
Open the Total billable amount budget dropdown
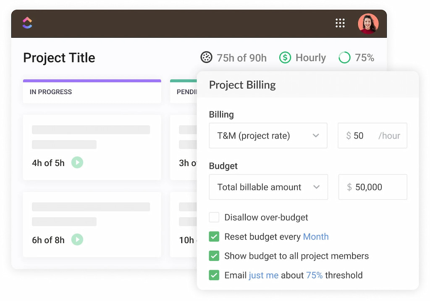(x=268, y=187)
